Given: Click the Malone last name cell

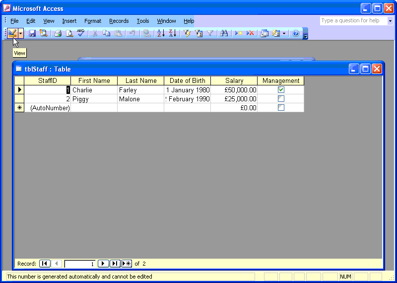Looking at the screenshot, I should 141,99.
